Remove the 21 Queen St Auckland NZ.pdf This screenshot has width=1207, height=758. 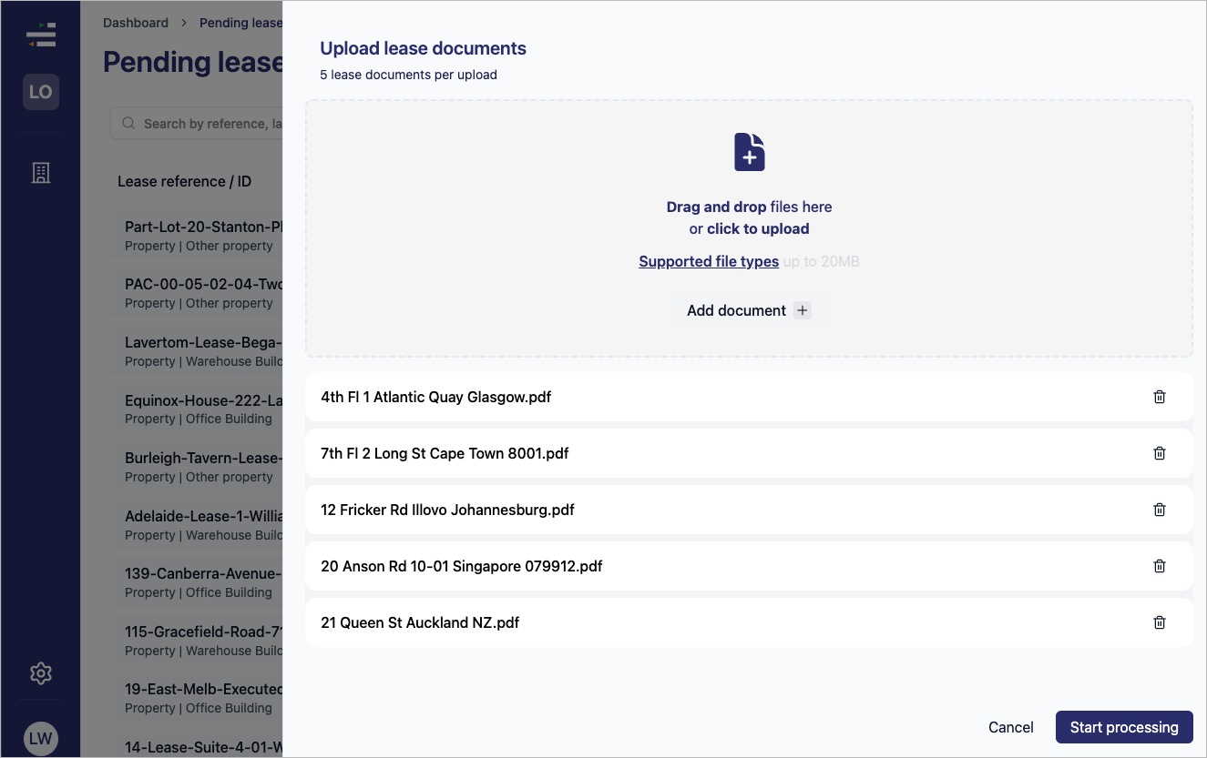[x=1159, y=622]
